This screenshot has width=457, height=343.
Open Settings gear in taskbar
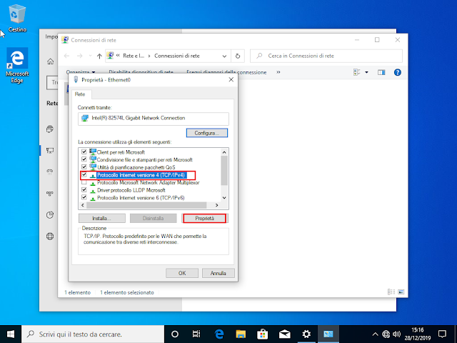click(x=306, y=334)
